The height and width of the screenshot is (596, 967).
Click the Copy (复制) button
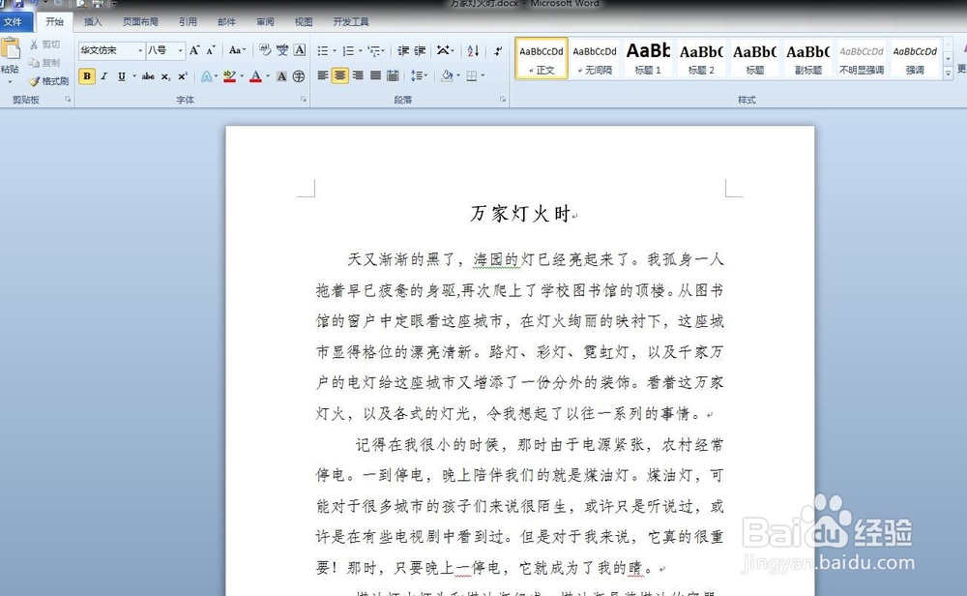45,62
